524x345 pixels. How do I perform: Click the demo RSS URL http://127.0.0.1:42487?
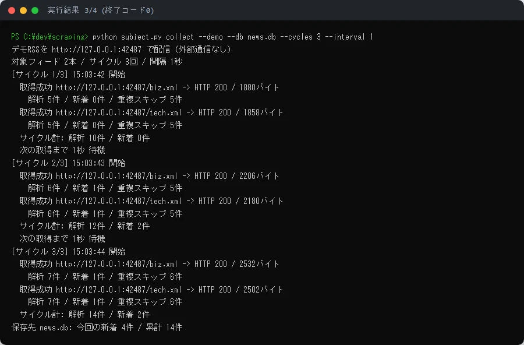(97, 49)
